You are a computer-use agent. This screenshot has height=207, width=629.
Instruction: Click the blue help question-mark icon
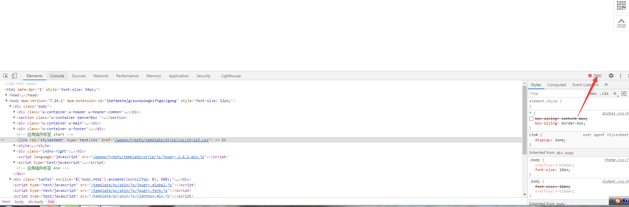[625, 201]
